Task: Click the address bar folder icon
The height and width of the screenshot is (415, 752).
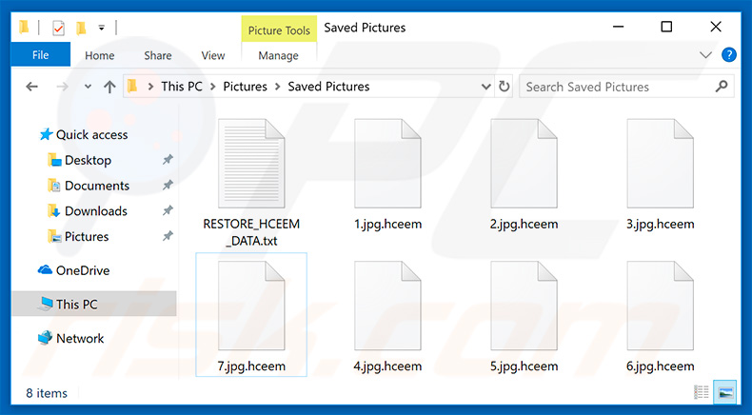Action: pos(133,87)
